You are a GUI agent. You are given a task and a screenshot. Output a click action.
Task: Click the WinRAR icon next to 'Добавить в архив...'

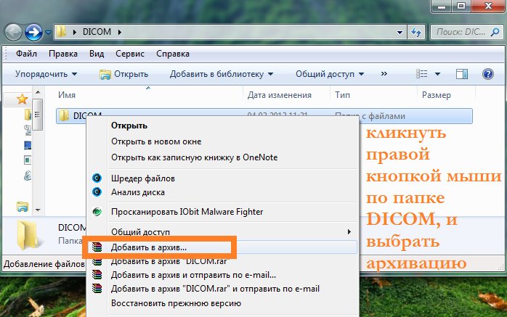click(x=97, y=247)
